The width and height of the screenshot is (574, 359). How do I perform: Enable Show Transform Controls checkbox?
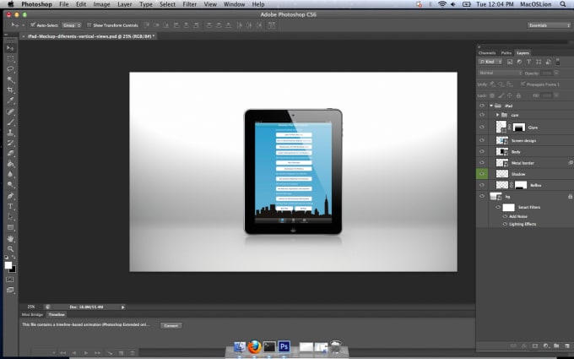pyautogui.click(x=89, y=24)
